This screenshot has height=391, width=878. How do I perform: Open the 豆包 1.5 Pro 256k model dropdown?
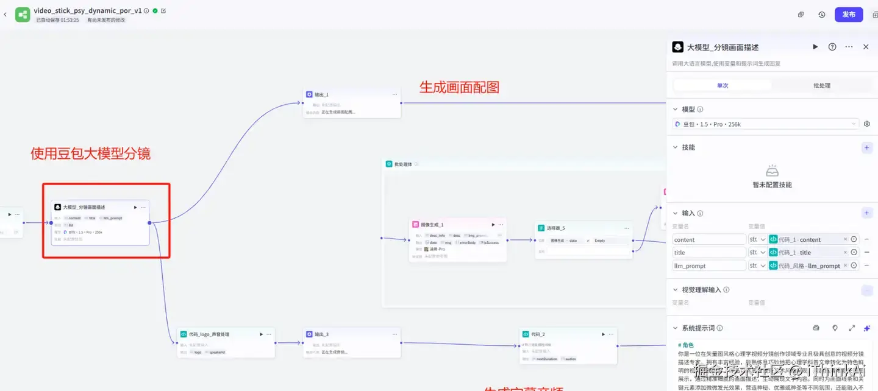(766, 124)
